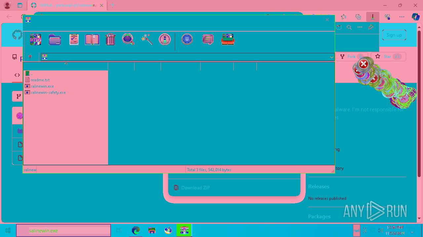The height and width of the screenshot is (237, 423).
Task: Open the Edge tab actions menu icon
Action: tap(20, 5)
